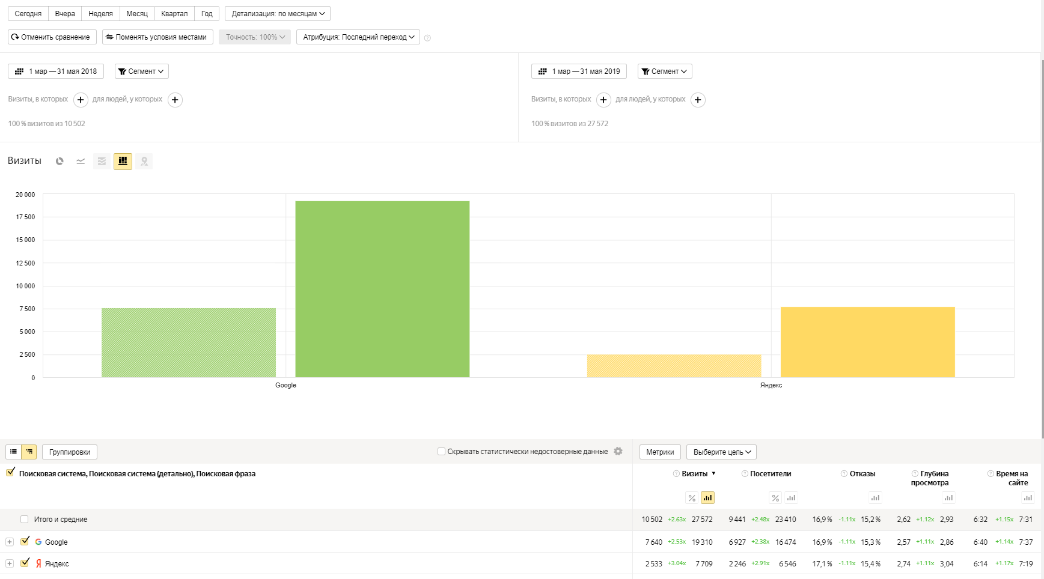
Task: Uncheck the Google row checkbox
Action: 25,541
